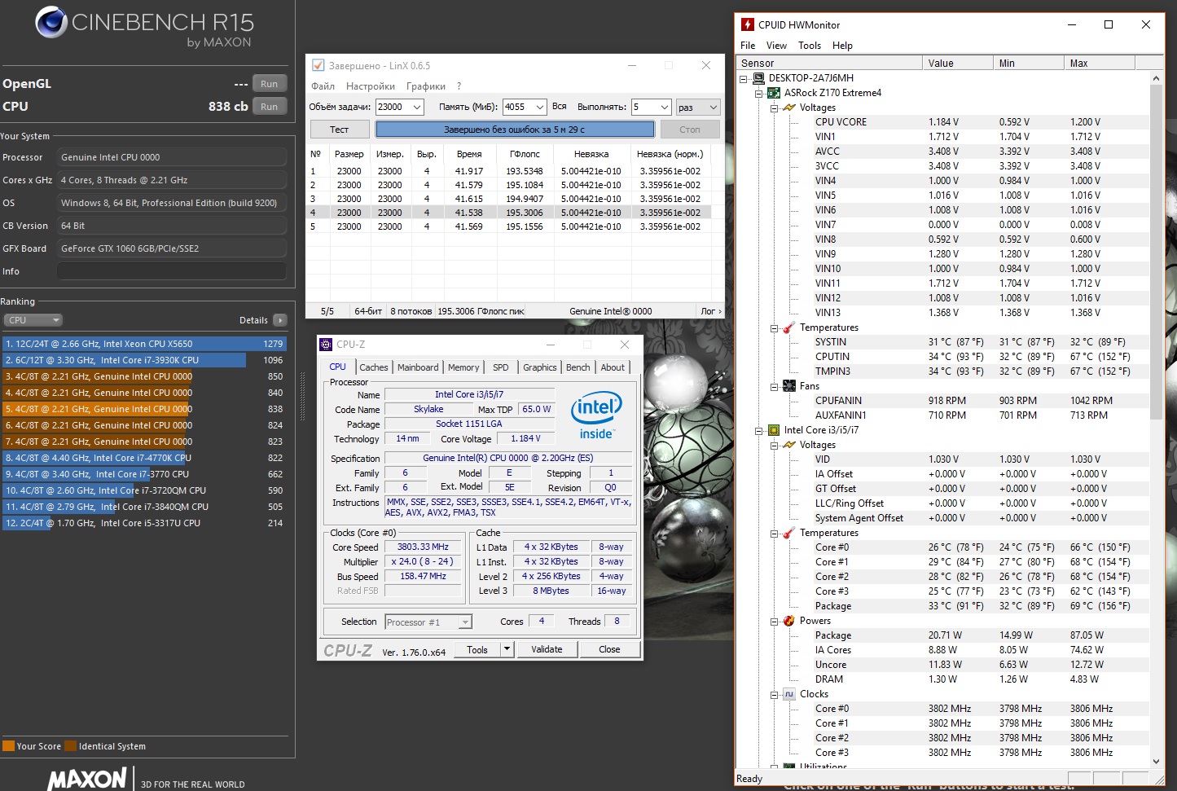Open the Tools menu in HWMonitor
This screenshot has height=791, width=1177.
(x=809, y=46)
